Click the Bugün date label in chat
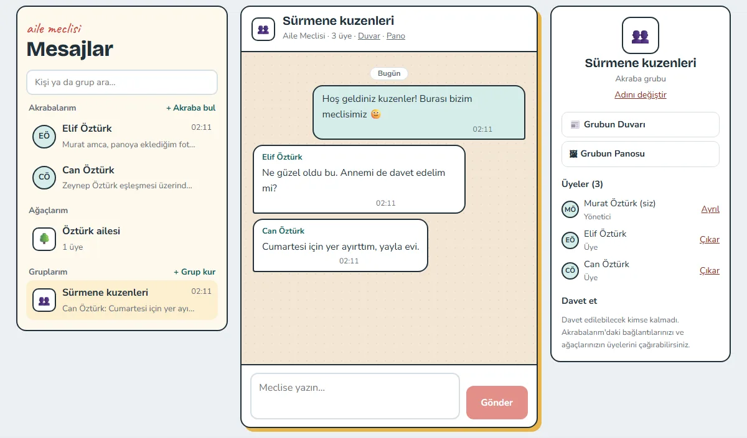 click(389, 73)
